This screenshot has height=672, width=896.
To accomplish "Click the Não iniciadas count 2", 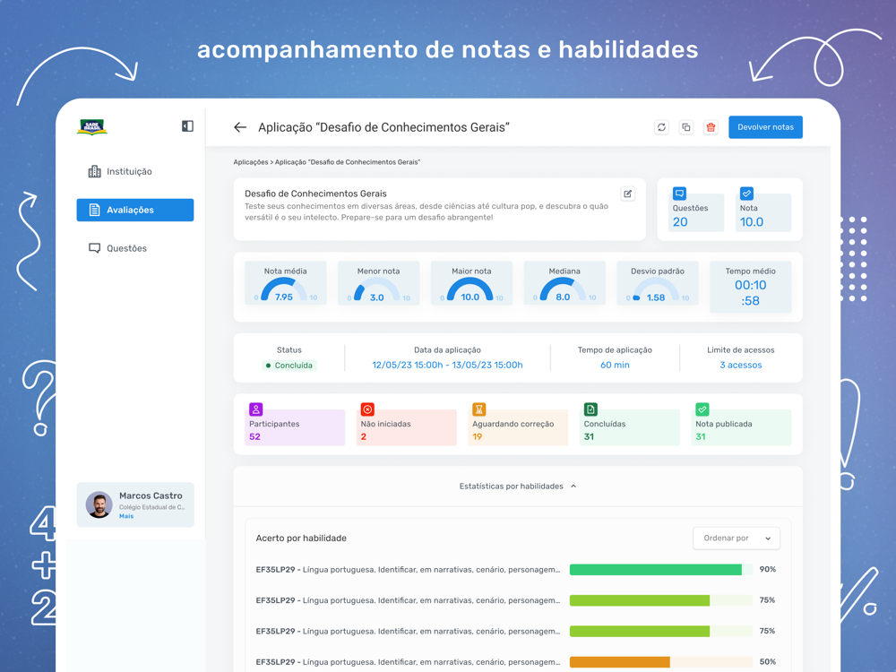I will [364, 436].
